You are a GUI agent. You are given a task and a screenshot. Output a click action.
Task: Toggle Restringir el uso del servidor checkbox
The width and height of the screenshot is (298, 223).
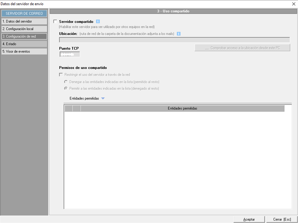[61, 75]
